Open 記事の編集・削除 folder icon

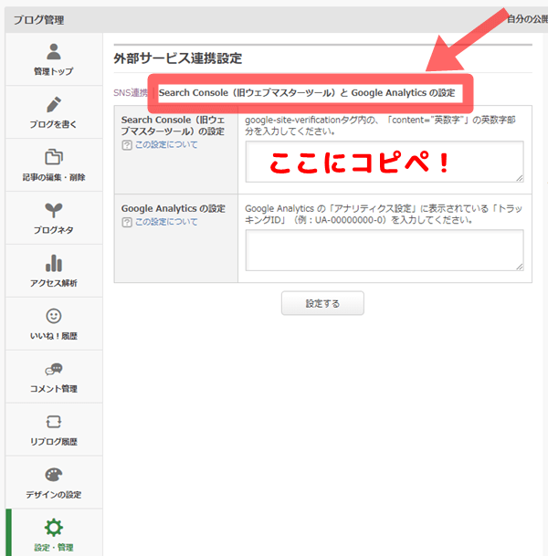click(54, 157)
